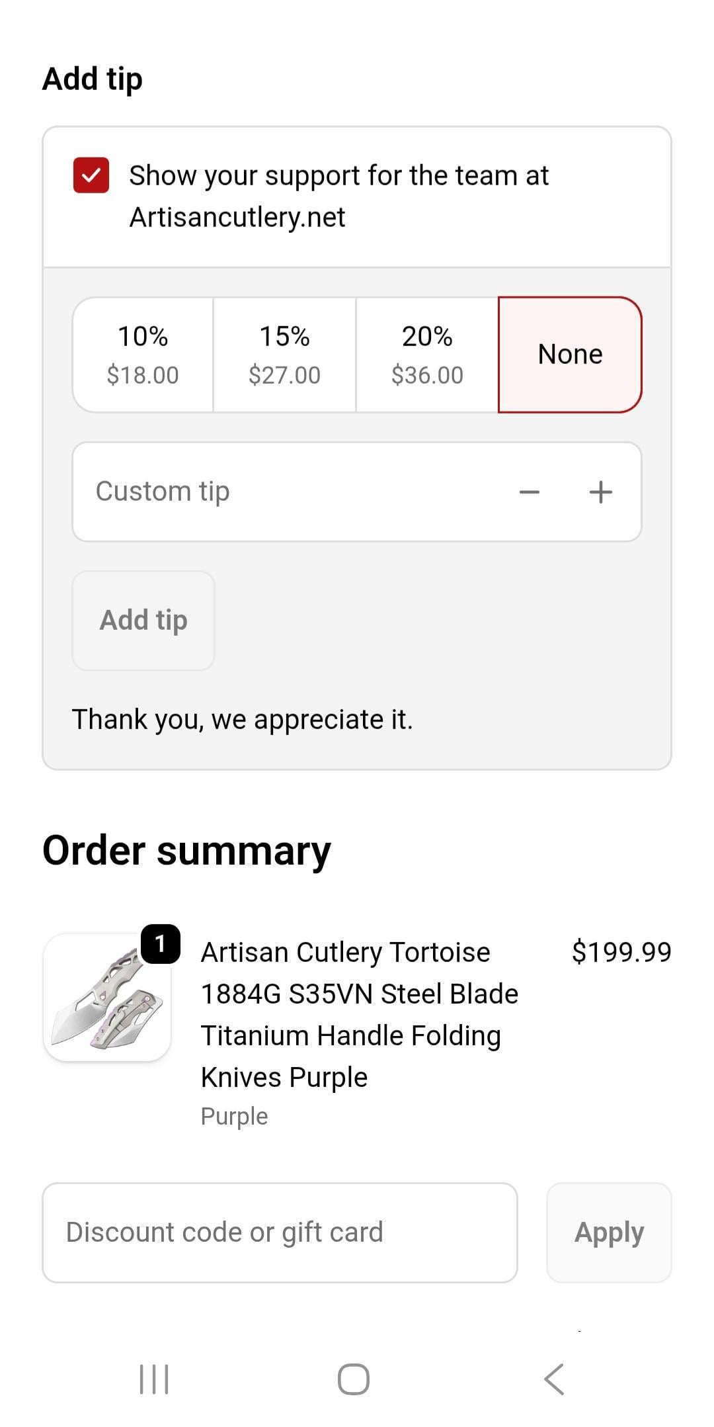Pick the 20% tip option
714x1427 pixels.
[427, 355]
